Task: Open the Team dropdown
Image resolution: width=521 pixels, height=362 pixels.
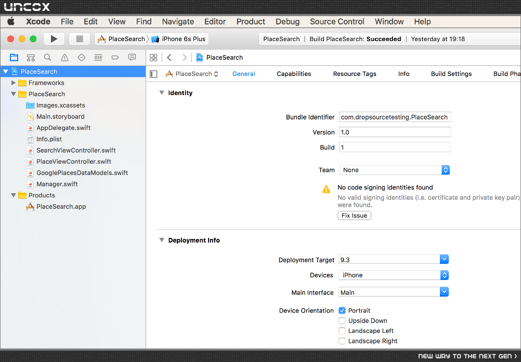Action: 394,170
